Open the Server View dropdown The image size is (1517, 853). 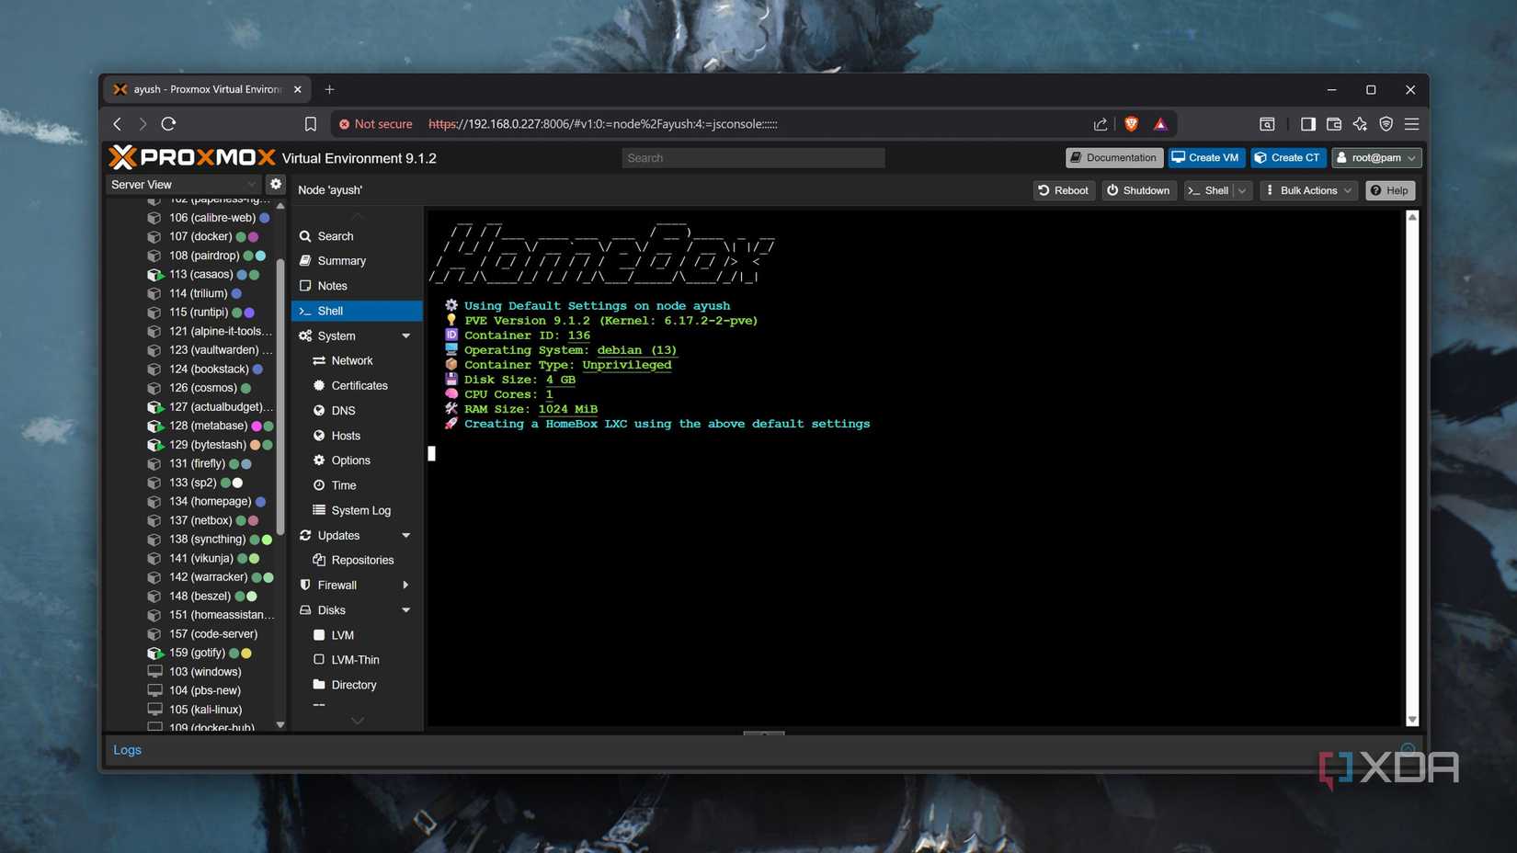[x=183, y=185]
